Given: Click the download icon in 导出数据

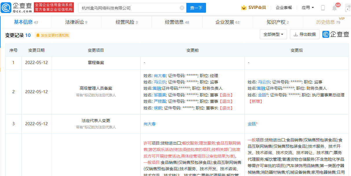Looking at the screenshot, I should (296, 34).
